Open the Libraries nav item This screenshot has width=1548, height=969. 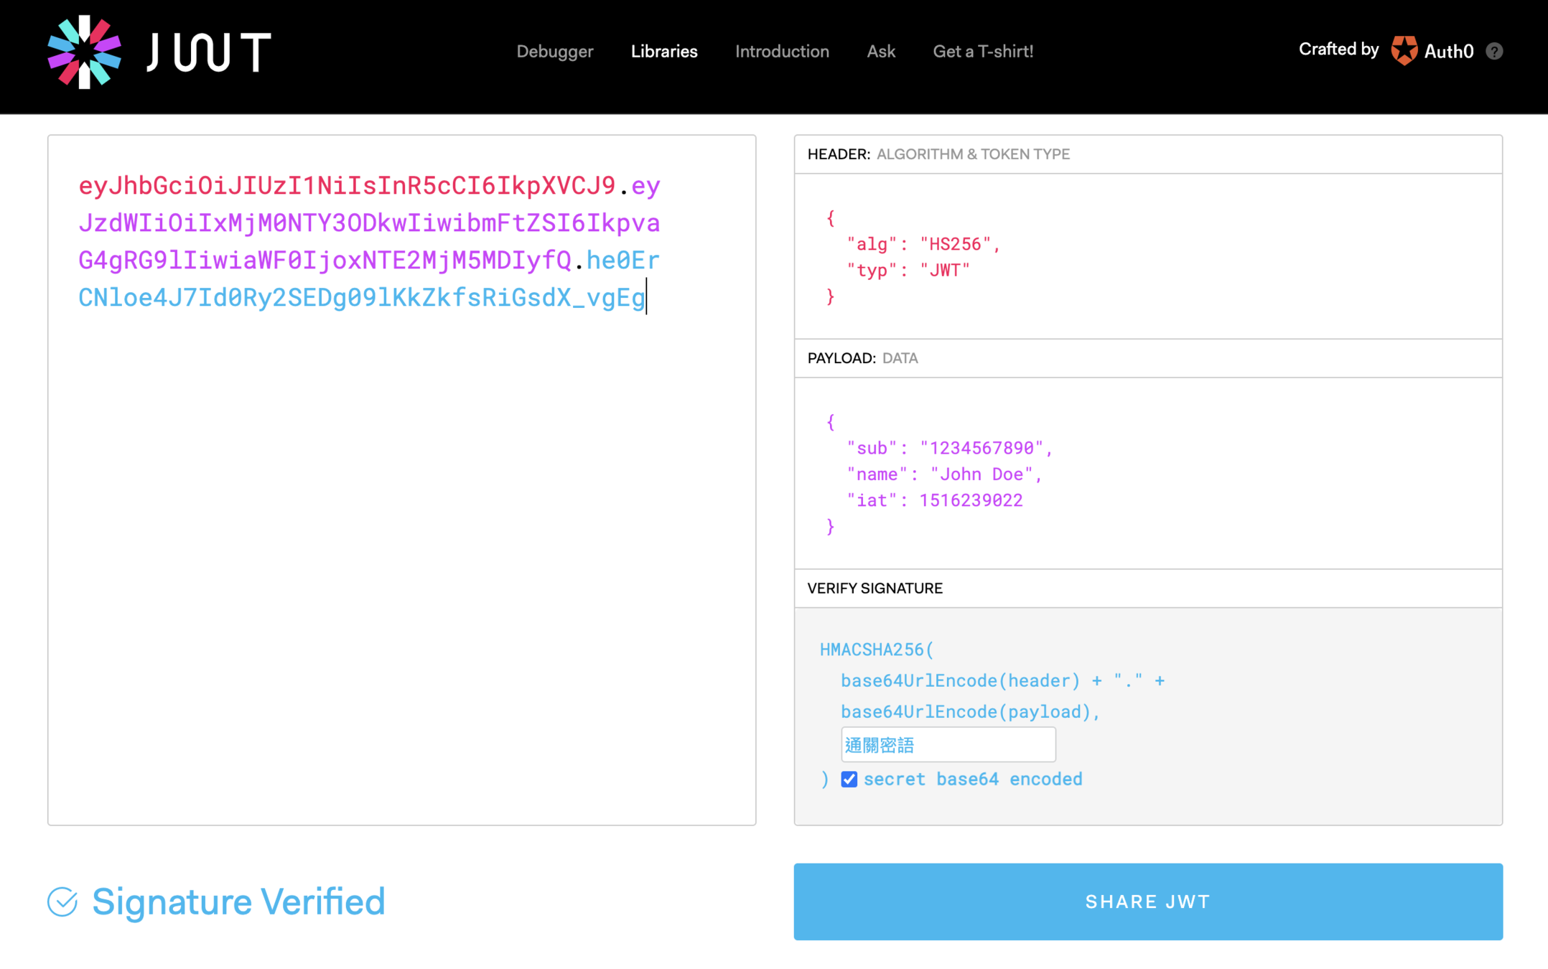663,52
